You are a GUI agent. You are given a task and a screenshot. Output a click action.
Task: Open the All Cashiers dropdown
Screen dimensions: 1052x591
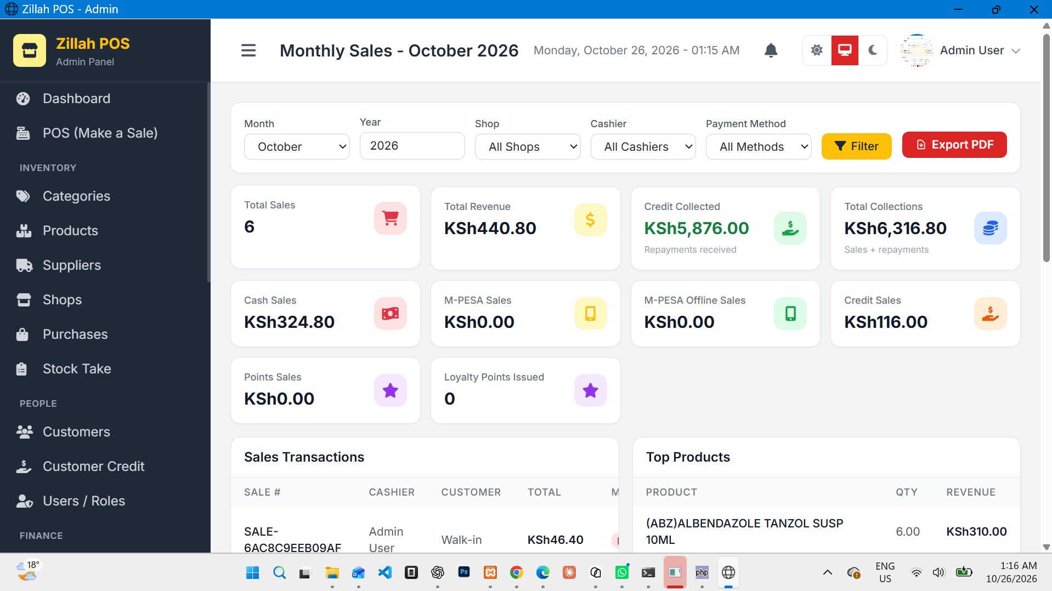click(643, 146)
